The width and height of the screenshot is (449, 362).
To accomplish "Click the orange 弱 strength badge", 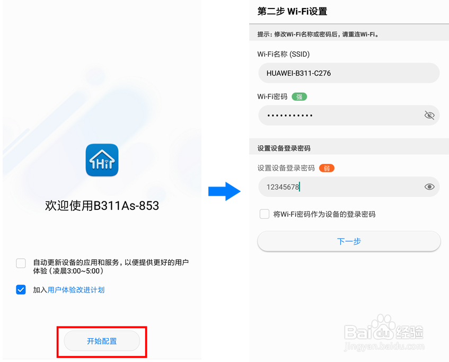I will [327, 168].
